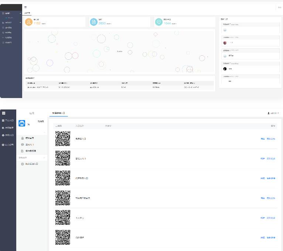Select the underlined tab above the QR list
Screen dimensions: 283x251
[58, 113]
